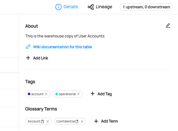The width and height of the screenshot is (178, 131).
Task: Click the Lineage graph icon
Action: tap(91, 7)
